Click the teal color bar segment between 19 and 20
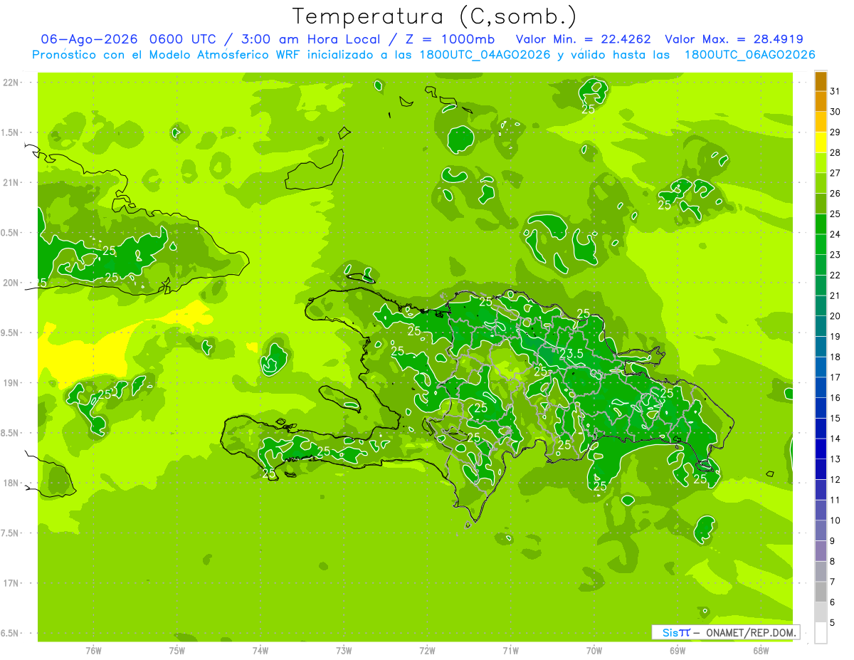Screen dimensions: 854x660 coord(821,326)
